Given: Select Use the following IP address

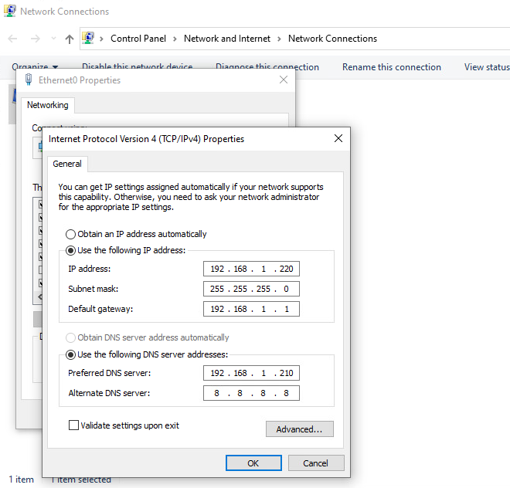Looking at the screenshot, I should pyautogui.click(x=125, y=250).
